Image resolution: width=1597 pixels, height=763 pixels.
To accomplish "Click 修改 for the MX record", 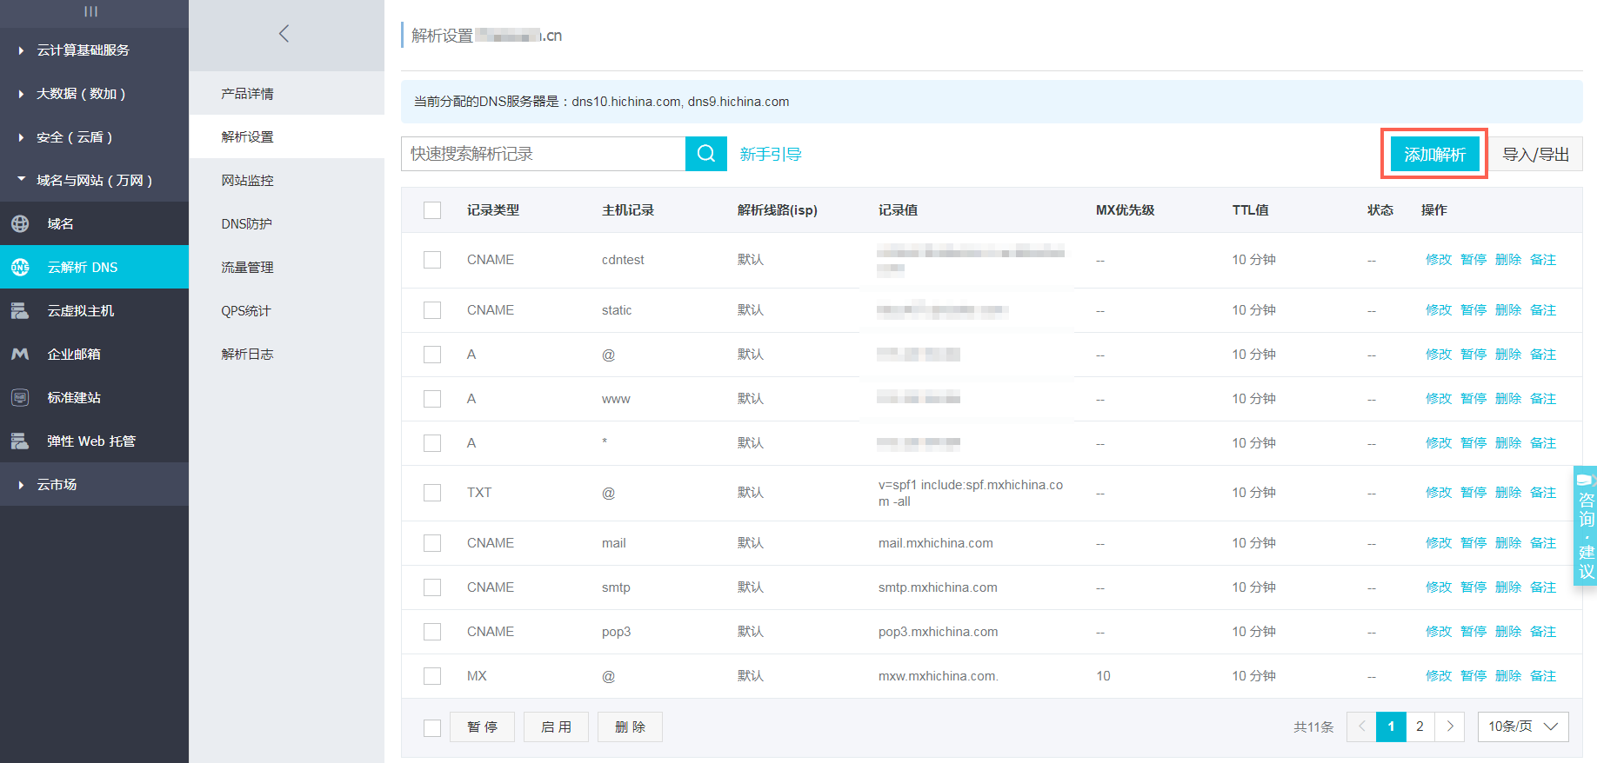I will pyautogui.click(x=1439, y=676).
